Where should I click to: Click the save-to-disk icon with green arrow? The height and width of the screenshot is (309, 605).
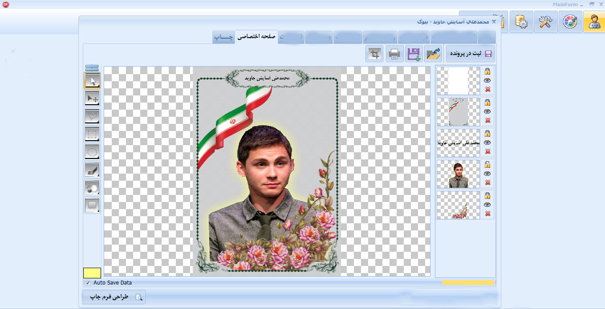tap(414, 54)
